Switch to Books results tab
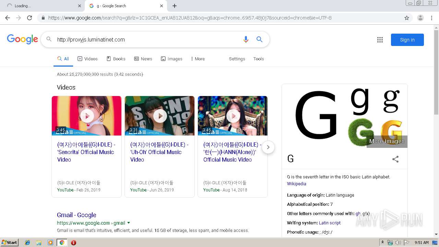Screen dimensions: 439x247 116,59
